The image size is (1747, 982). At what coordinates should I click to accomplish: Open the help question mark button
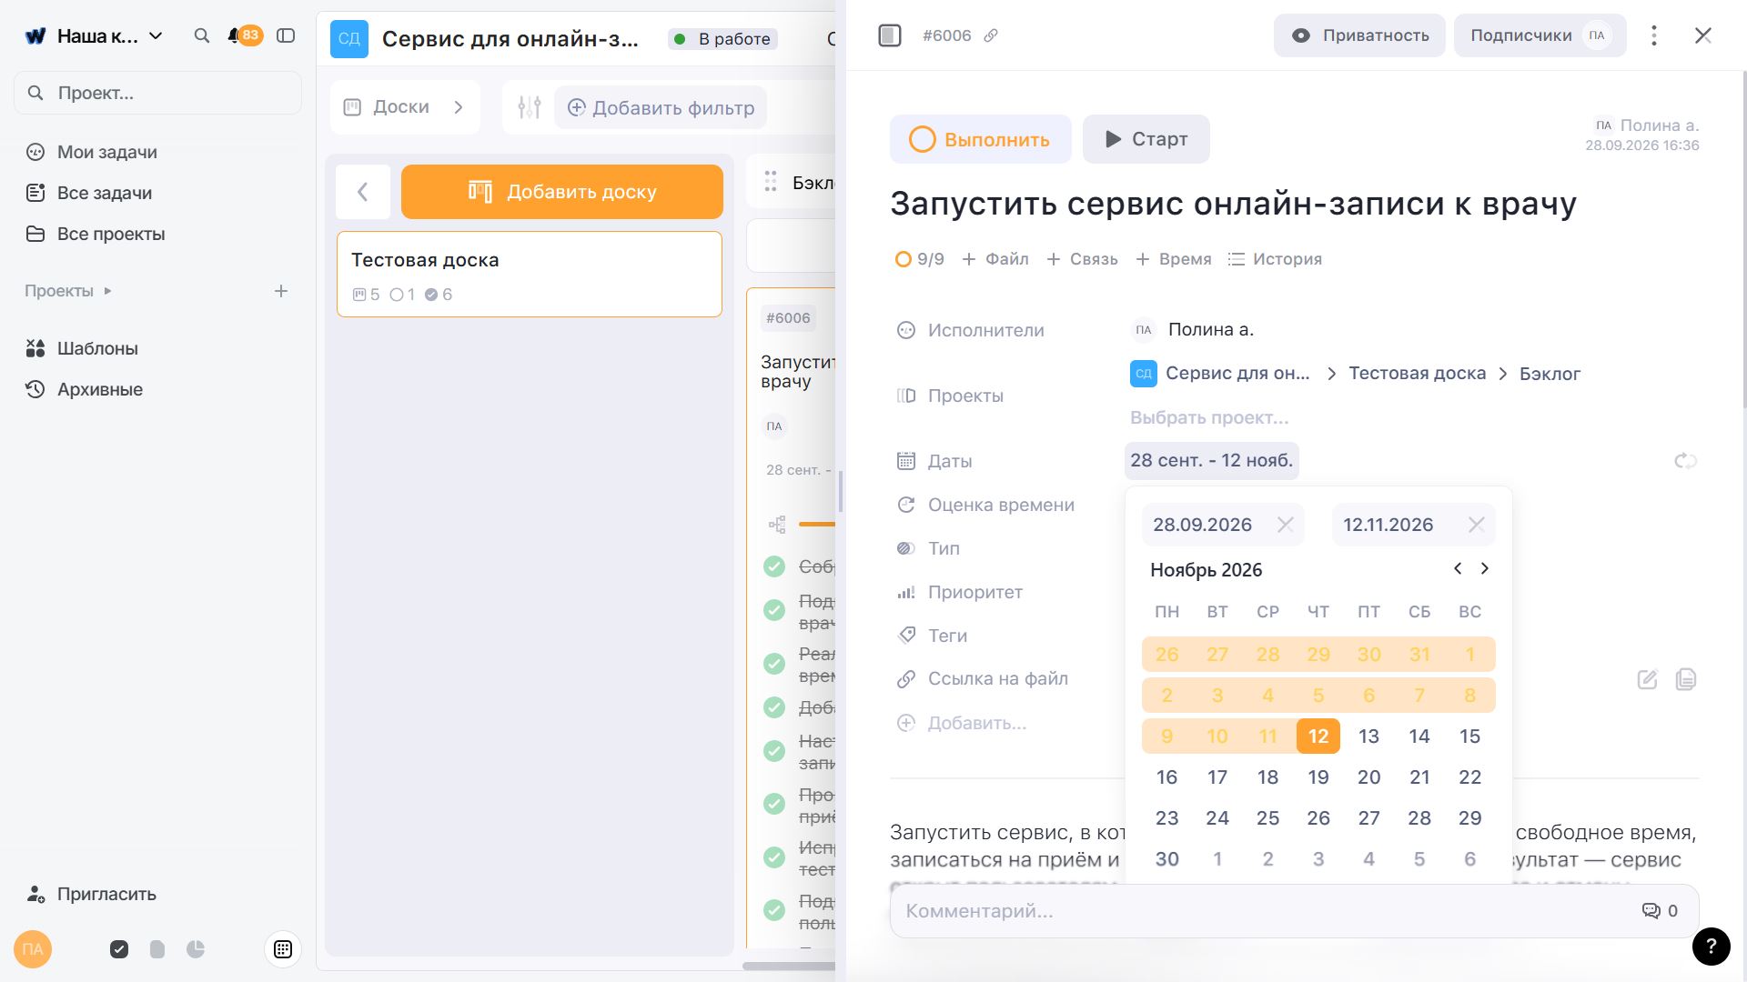point(1711,947)
